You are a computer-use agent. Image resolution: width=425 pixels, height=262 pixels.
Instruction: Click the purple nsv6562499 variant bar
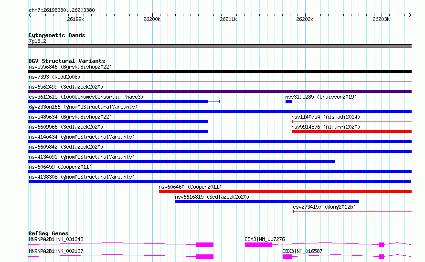(220, 91)
